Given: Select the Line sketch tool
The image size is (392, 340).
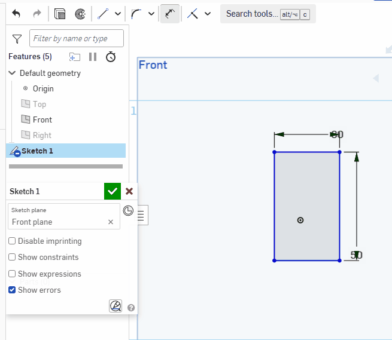Looking at the screenshot, I should tap(102, 14).
